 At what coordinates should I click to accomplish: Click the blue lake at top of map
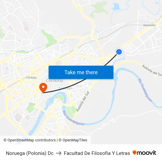pos(116,6)
